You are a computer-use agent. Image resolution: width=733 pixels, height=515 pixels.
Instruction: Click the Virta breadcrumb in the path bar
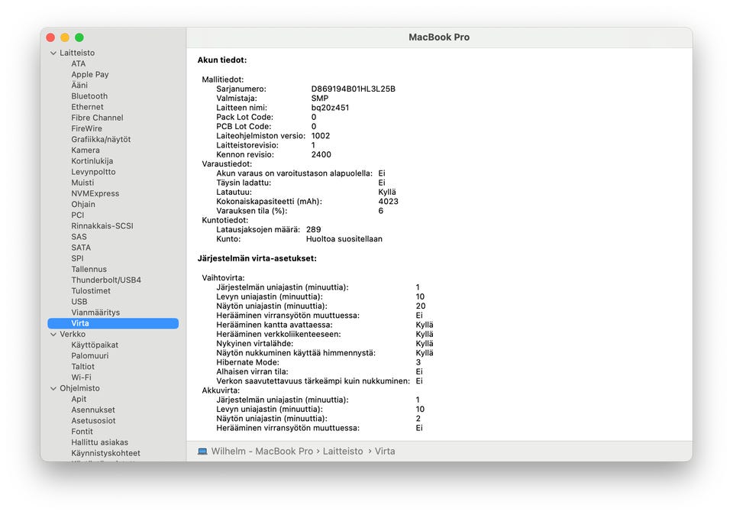385,452
